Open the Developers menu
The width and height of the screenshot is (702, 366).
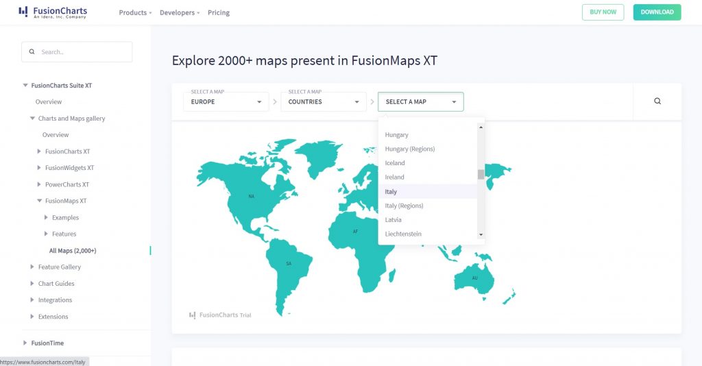coord(179,12)
